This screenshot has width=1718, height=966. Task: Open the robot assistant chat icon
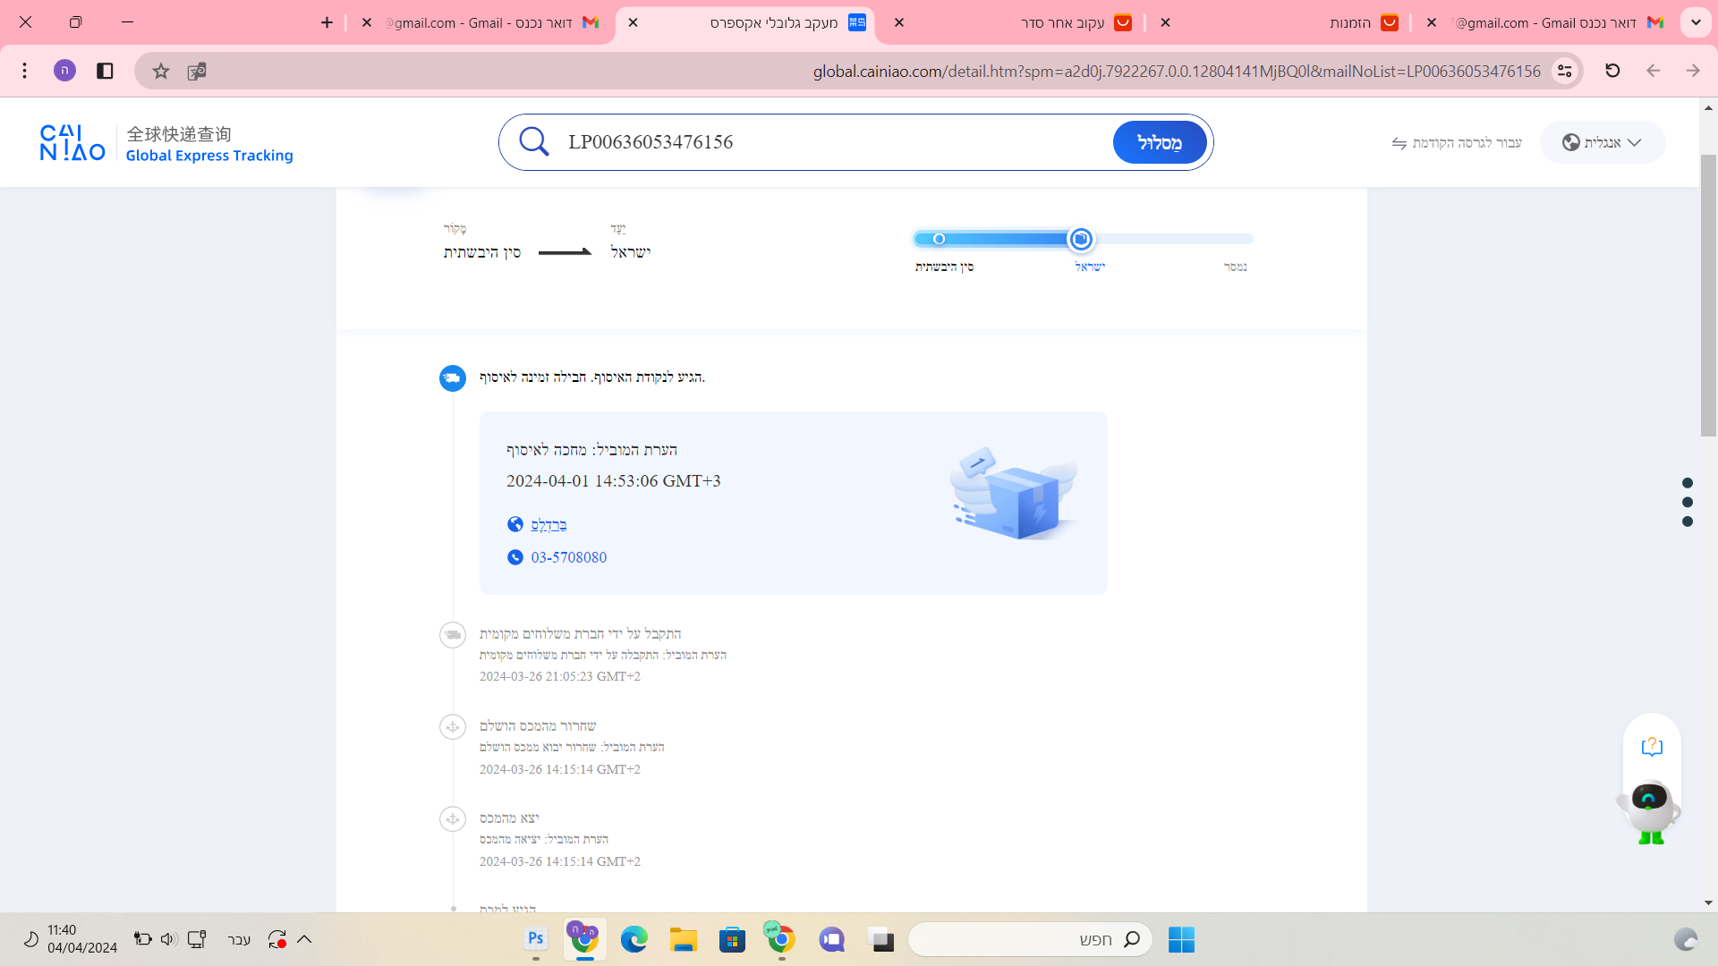1649,805
